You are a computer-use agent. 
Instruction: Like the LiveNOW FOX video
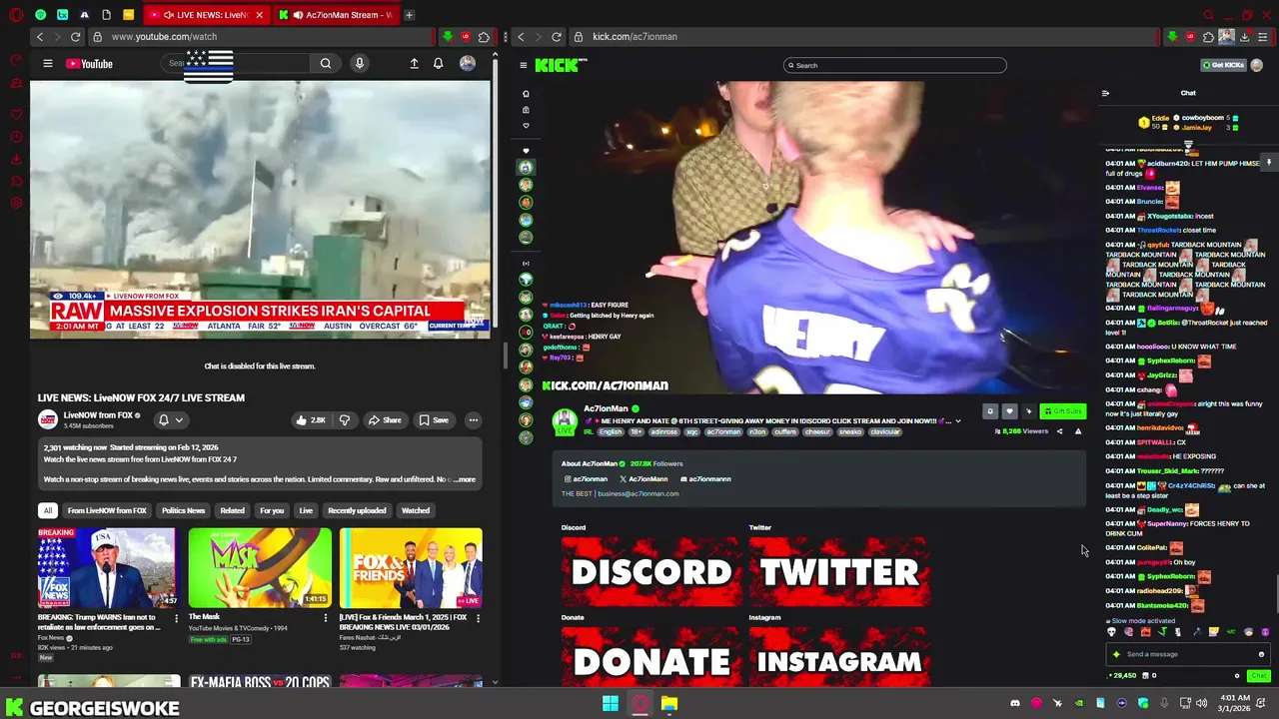tap(311, 420)
